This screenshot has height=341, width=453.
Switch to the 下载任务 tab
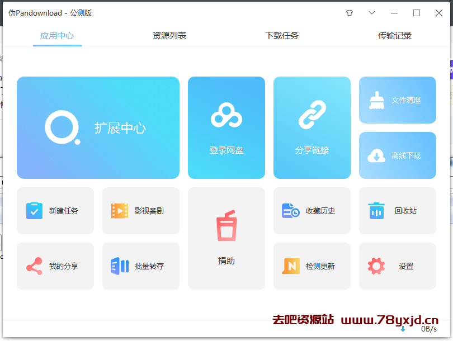tap(282, 36)
